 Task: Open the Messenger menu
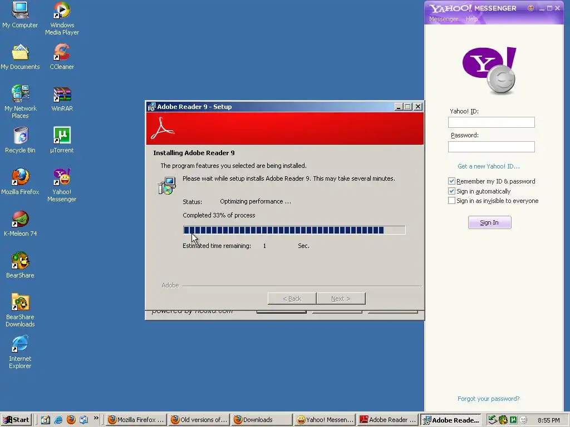click(444, 19)
